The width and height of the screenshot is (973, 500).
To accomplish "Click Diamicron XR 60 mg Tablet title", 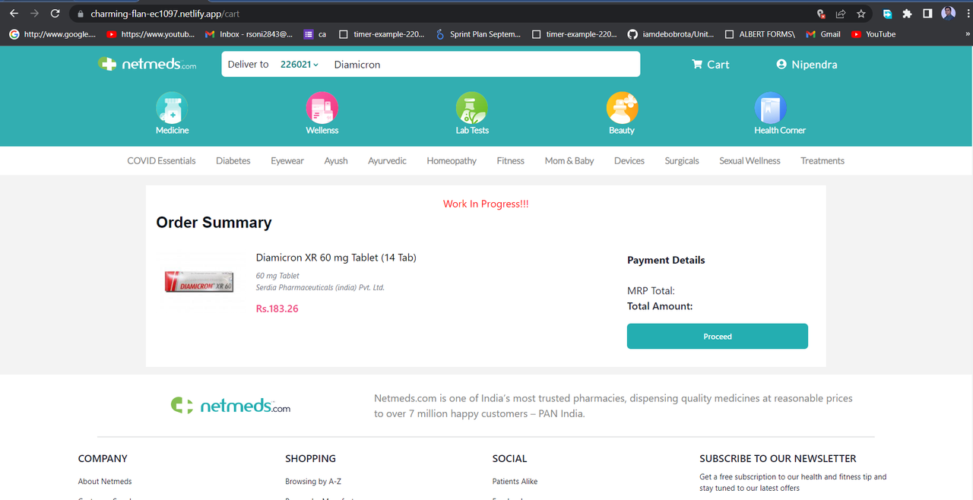I will 336,258.
